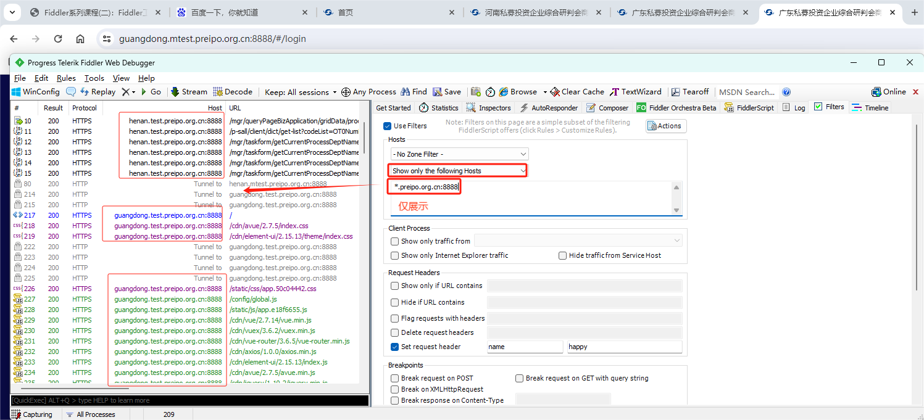Click the Go resume button

[151, 92]
